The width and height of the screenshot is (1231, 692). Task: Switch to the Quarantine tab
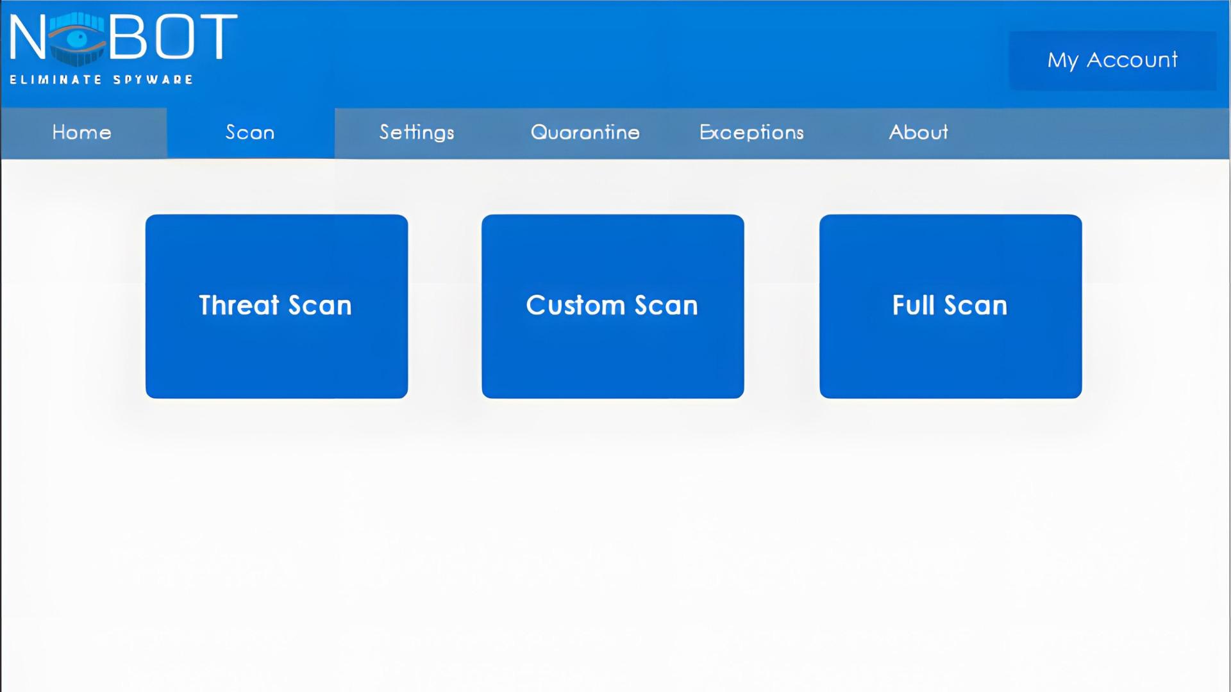pos(585,133)
